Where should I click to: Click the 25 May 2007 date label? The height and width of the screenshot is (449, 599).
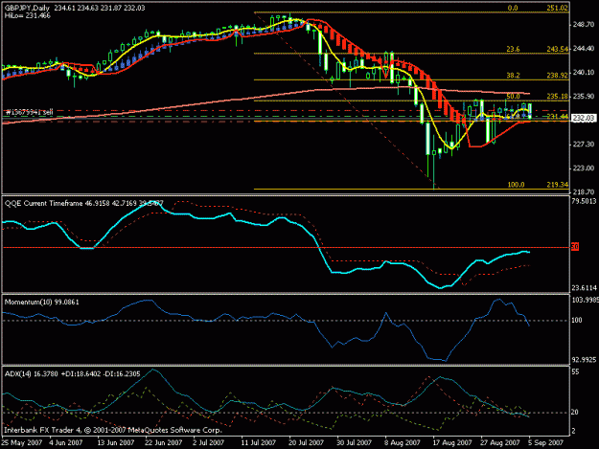(x=21, y=443)
